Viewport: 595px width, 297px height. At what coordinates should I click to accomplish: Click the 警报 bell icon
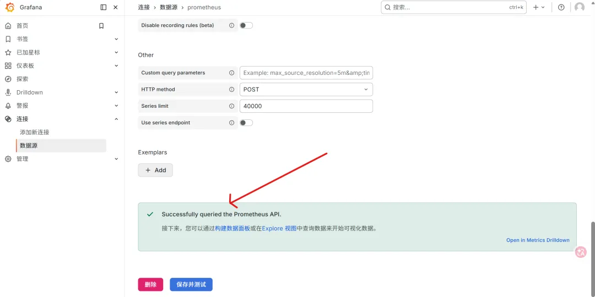(8, 106)
